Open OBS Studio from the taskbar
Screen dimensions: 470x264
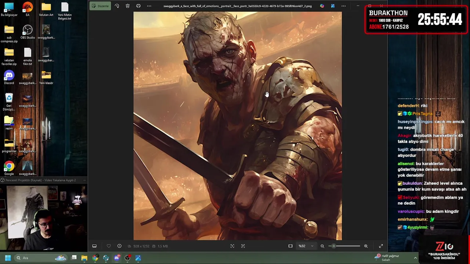pos(127,258)
